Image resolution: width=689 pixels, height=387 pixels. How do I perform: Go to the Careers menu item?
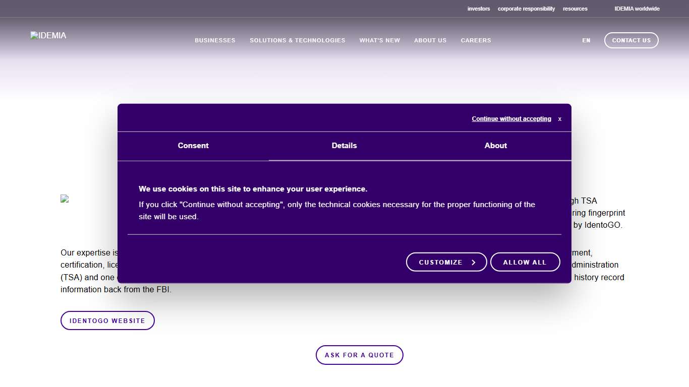[x=476, y=40]
